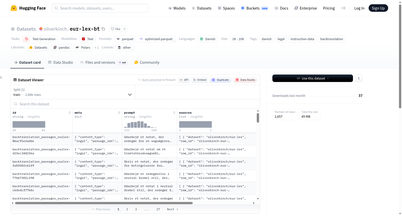This screenshot has width=402, height=216.
Task: Focus the main search box
Action: coord(100,8)
